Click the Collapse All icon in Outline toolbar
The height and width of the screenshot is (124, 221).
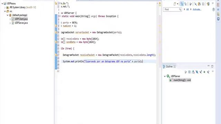pyautogui.click(x=190, y=72)
